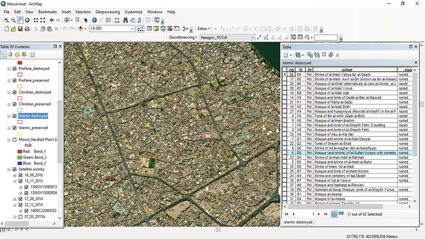This screenshot has height=239, width=425.
Task: Click Switch Selection icon in Table window
Action: (x=317, y=55)
